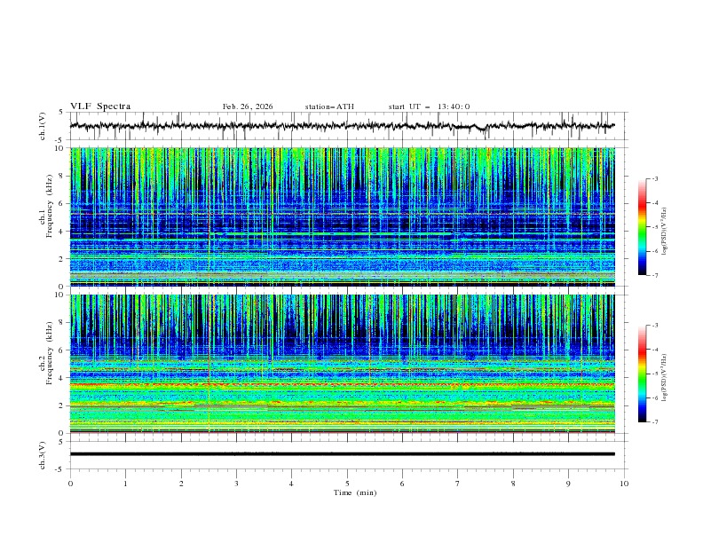Screen dimensions: 703x543
Task: Click the lower PSD color scale bar
Action: (643, 374)
